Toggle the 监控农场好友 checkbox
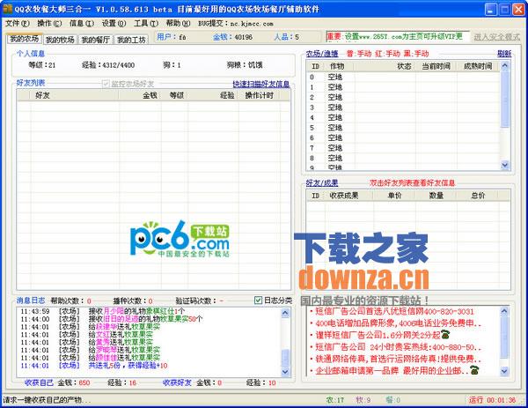 (106, 84)
